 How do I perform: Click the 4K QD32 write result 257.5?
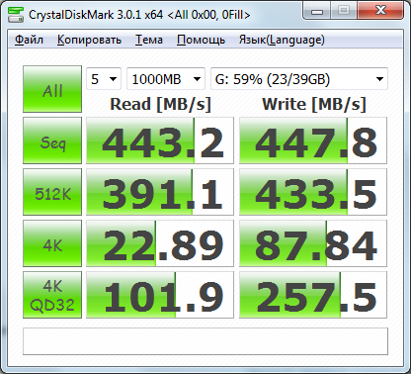click(x=313, y=295)
